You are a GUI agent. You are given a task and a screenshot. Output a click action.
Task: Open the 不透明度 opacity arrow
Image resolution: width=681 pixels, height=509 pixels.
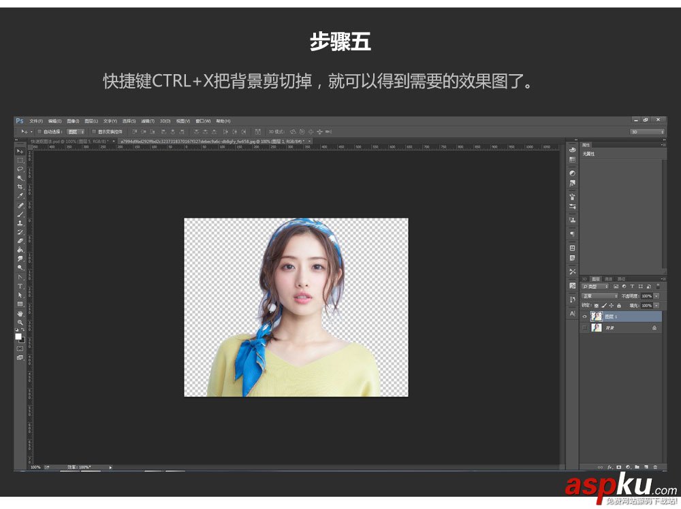point(656,296)
